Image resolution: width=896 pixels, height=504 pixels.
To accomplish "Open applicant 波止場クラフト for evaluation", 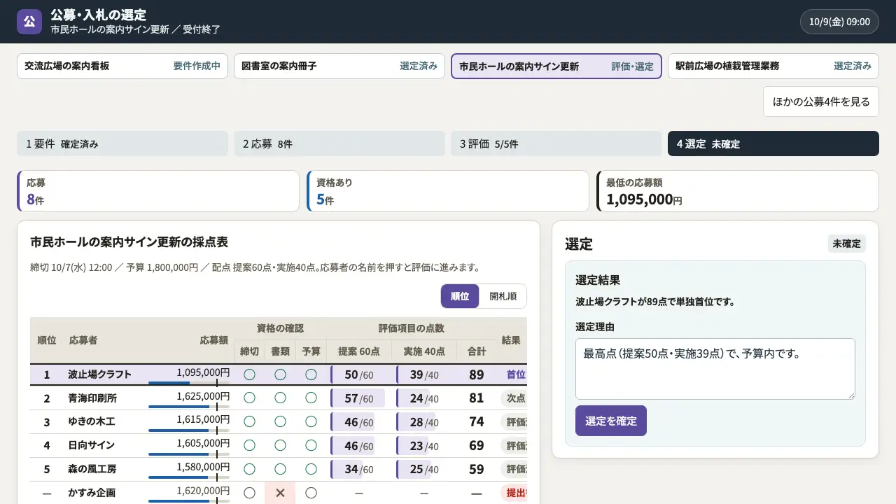I will click(x=100, y=374).
